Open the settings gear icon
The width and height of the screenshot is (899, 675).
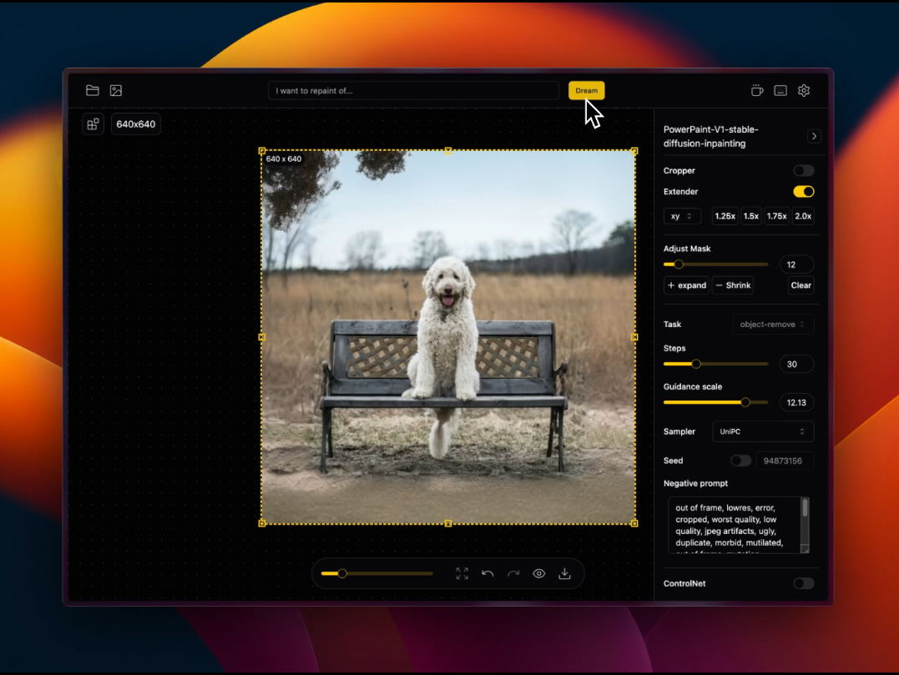point(804,91)
